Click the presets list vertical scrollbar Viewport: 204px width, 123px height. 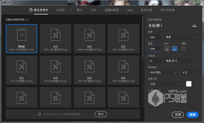(x=143, y=36)
